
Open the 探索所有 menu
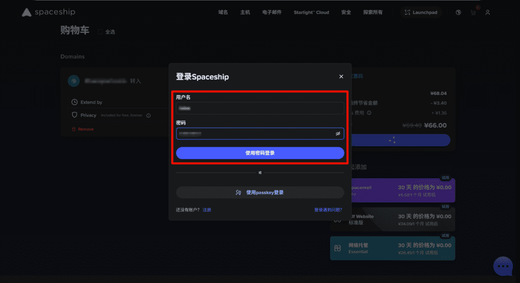point(373,12)
